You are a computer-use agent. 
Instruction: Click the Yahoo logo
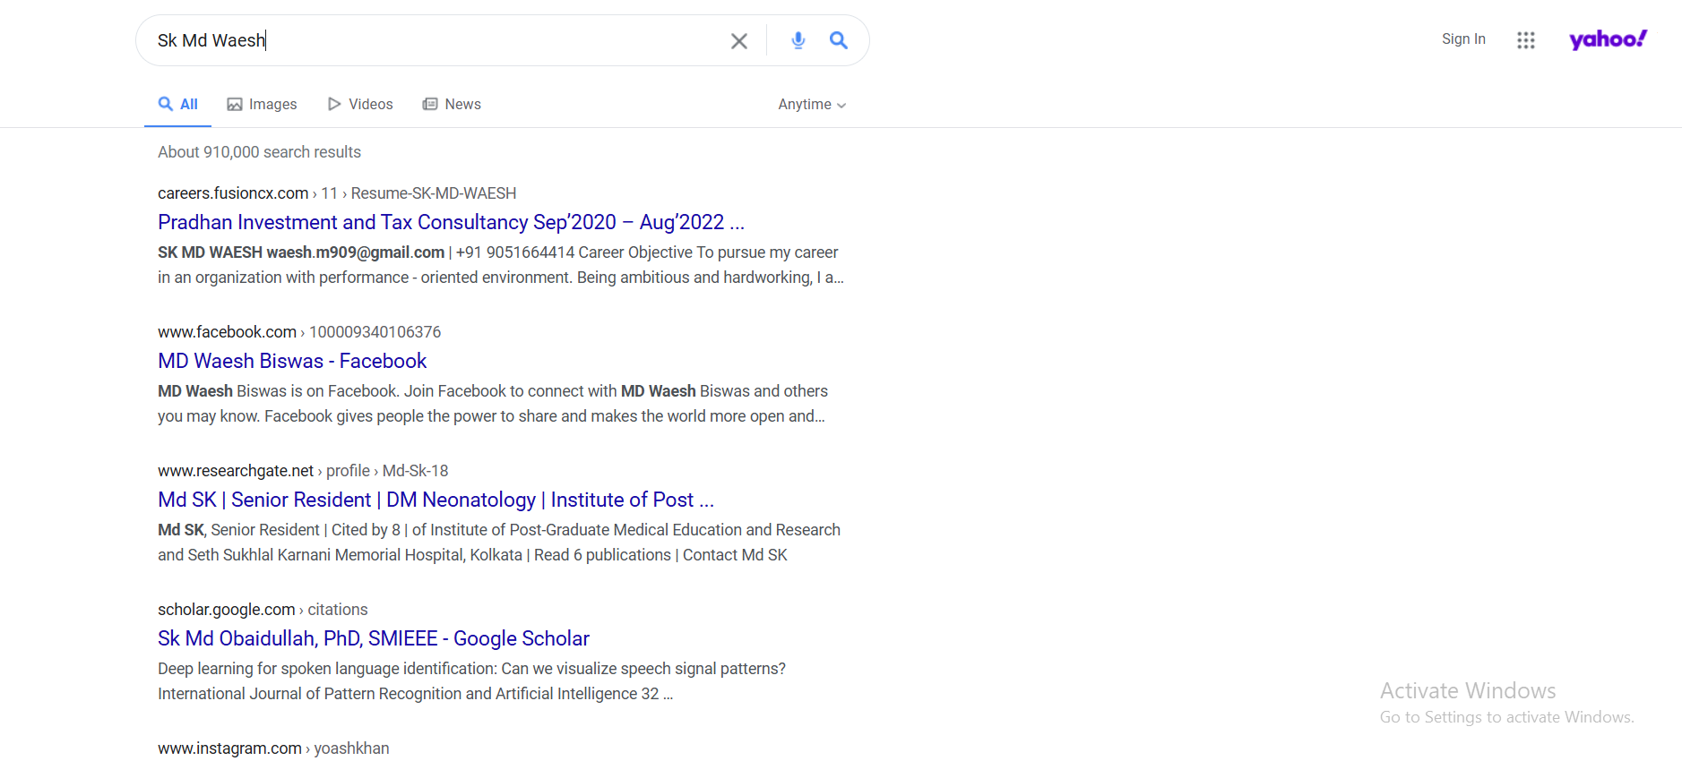pyautogui.click(x=1608, y=39)
